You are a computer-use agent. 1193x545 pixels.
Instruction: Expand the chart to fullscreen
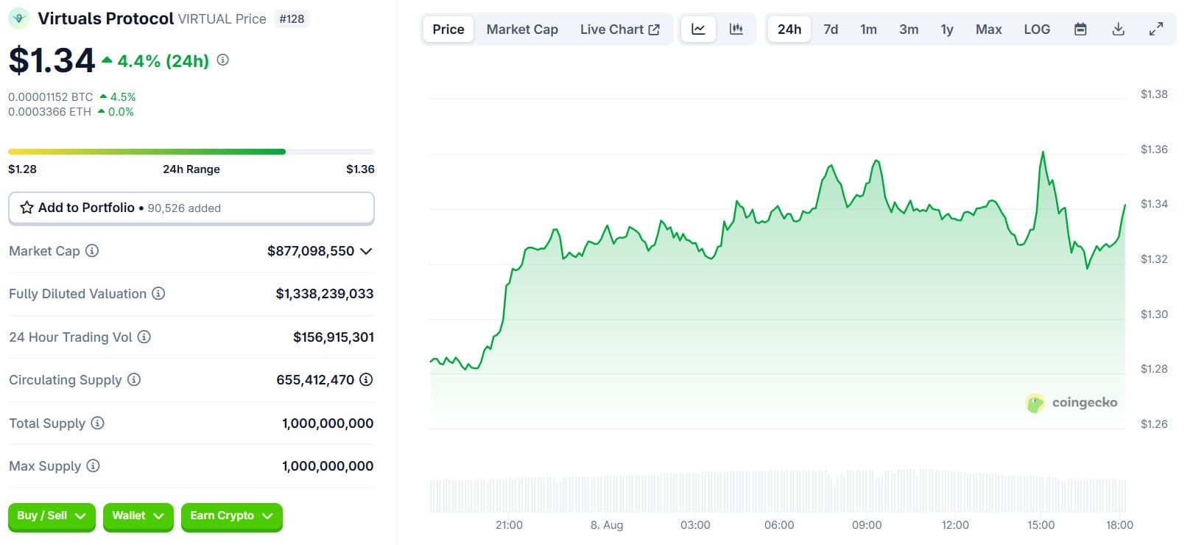1156,29
